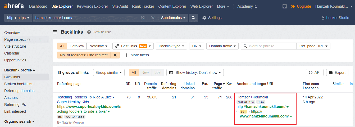Click the hamburger menu icon beside Backlinks
Viewport: 355px width, 127px height.
click(x=55, y=32)
